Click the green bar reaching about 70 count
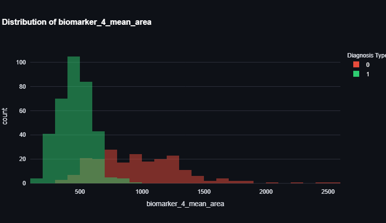This screenshot has width=386, height=223. (61, 139)
